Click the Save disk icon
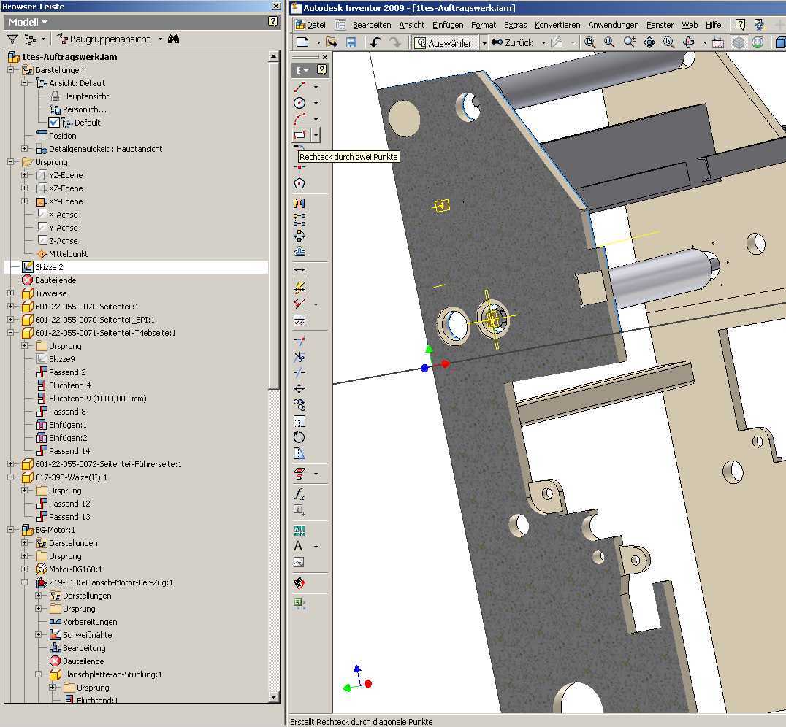 [x=351, y=43]
